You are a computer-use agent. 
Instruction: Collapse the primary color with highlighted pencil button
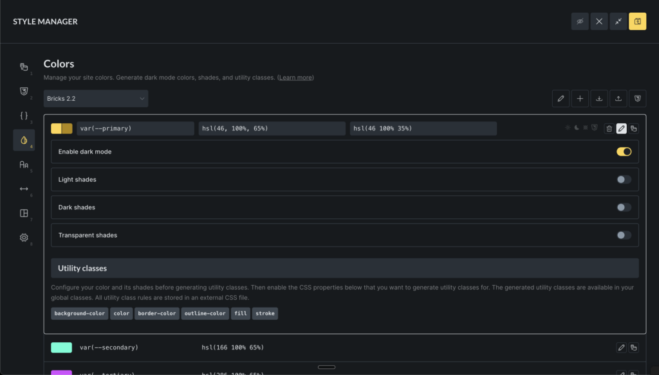click(x=621, y=128)
